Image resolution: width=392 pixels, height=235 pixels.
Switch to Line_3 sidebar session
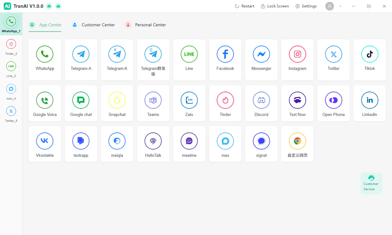(11, 69)
